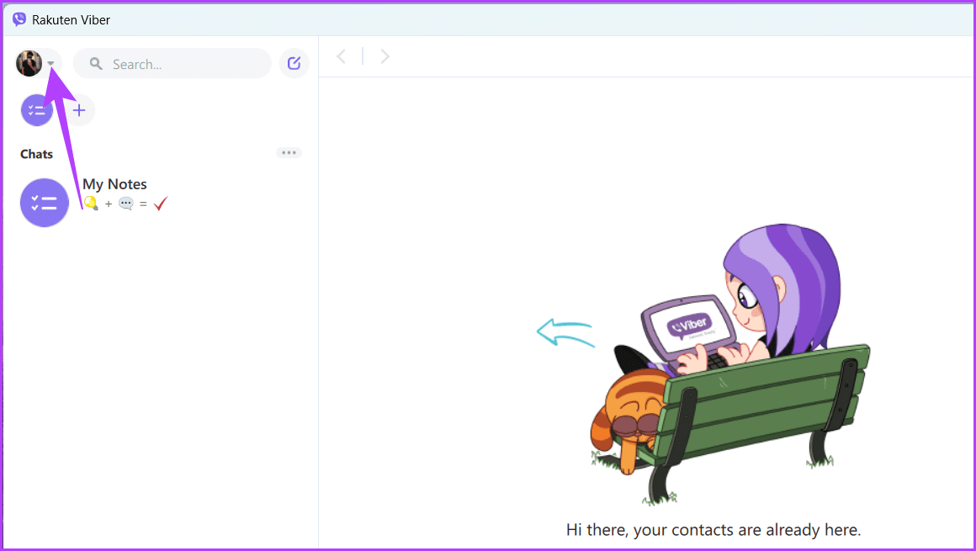Click your profile picture thumbnail
The height and width of the screenshot is (551, 976).
pyautogui.click(x=29, y=62)
